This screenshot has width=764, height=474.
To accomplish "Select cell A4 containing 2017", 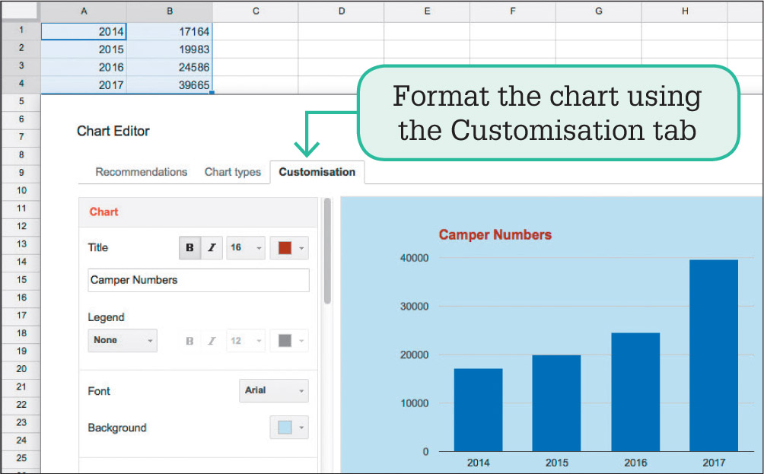I will click(x=84, y=84).
